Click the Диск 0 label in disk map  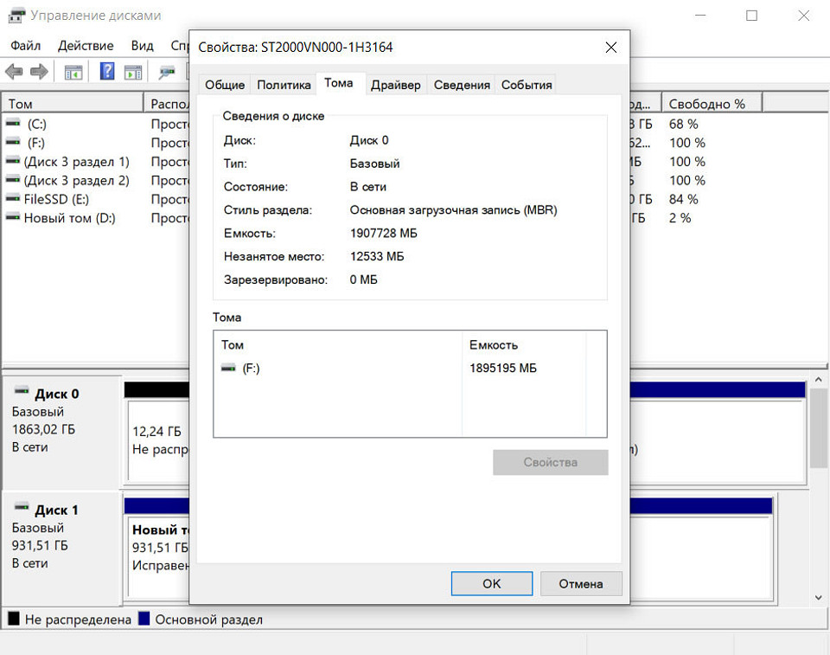(56, 394)
